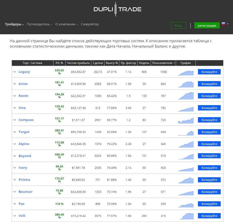233x222 pixels.
Task: Open the О компании menu
Action: coord(66,24)
